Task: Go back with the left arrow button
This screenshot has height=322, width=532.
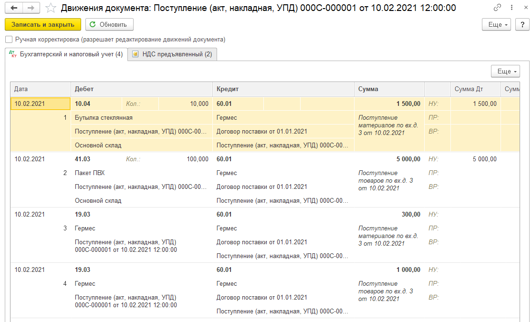Action: coord(14,8)
